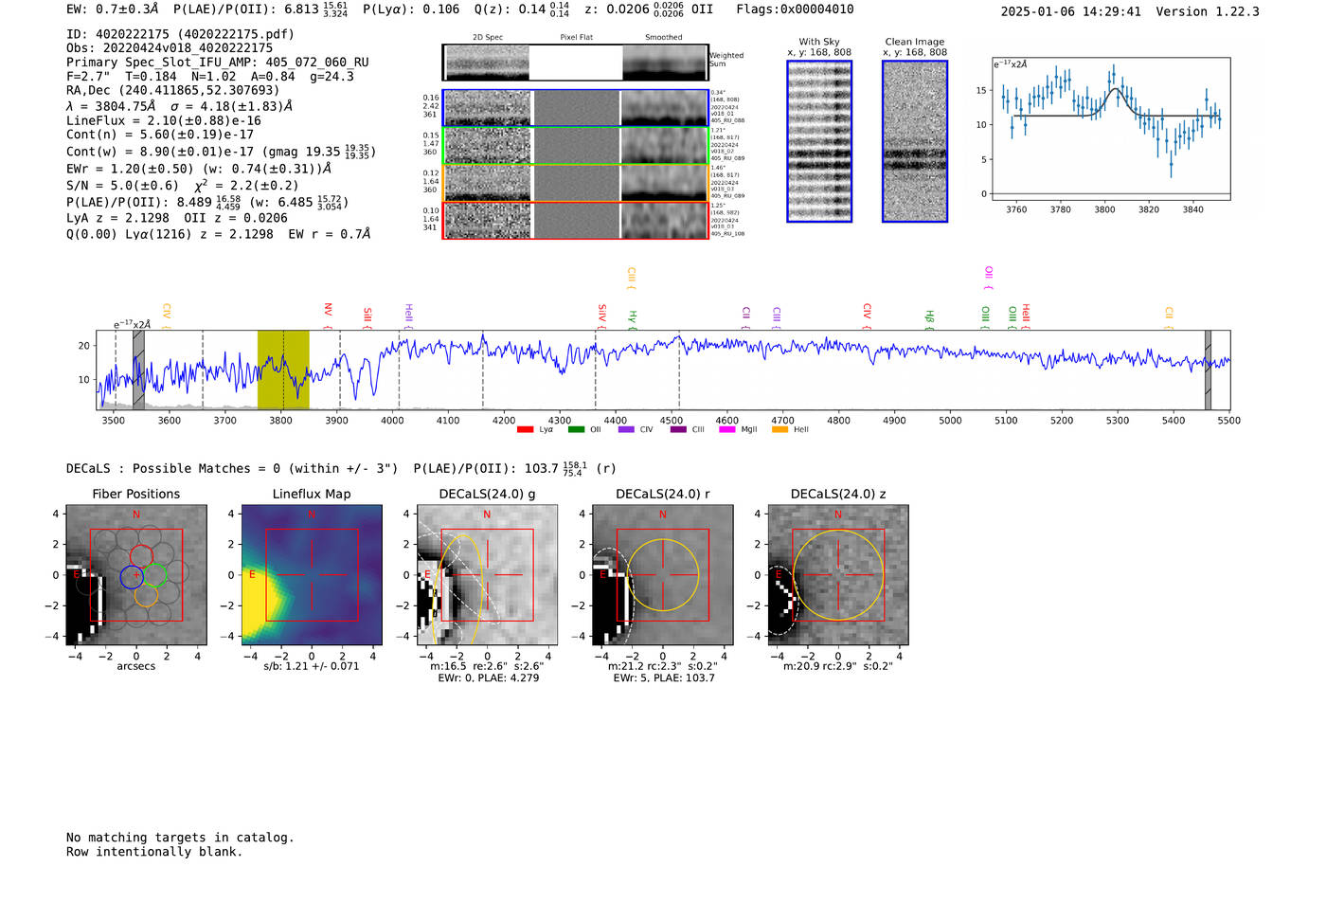Image resolution: width=1326 pixels, height=903 pixels.
Task: Open the Lineflux Map image
Action: 312,575
